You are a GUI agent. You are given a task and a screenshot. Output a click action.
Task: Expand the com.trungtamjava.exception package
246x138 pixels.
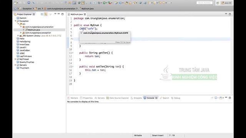[21, 33]
